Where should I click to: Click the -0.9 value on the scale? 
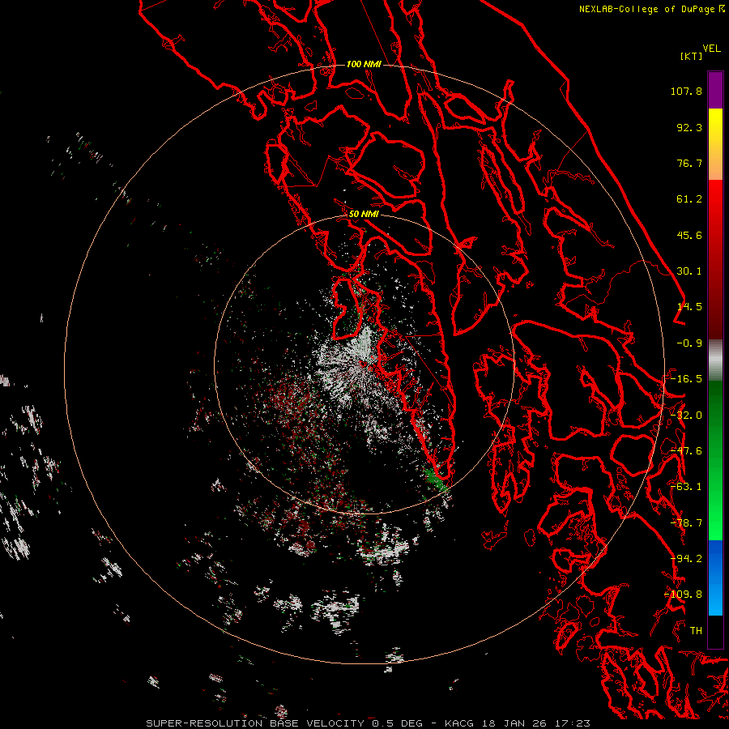tap(689, 343)
